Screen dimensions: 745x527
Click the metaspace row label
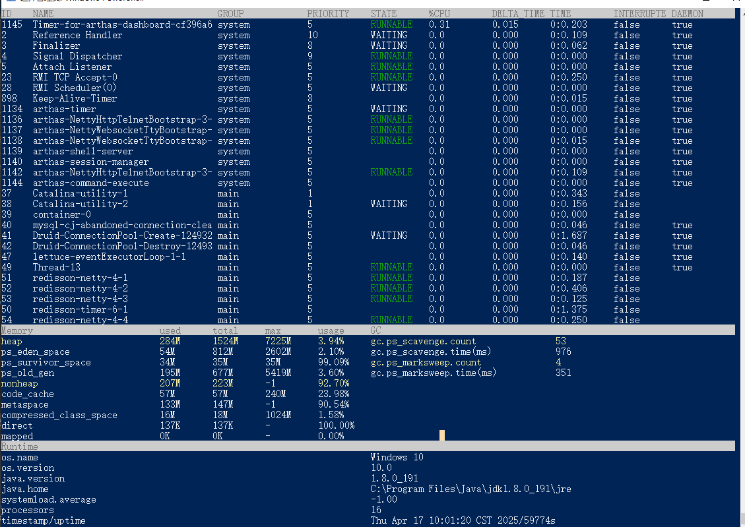click(x=24, y=404)
